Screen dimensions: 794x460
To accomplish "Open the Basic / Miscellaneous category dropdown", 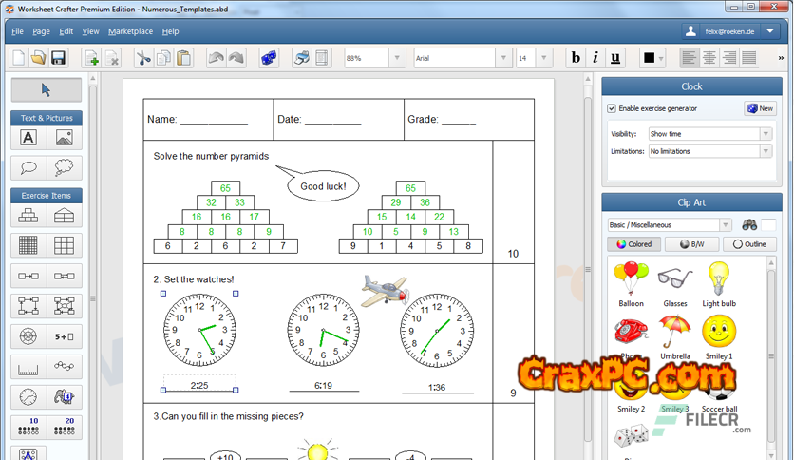I will (x=670, y=225).
